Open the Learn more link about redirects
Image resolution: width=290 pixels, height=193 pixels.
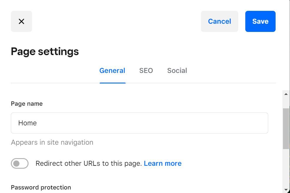(163, 163)
